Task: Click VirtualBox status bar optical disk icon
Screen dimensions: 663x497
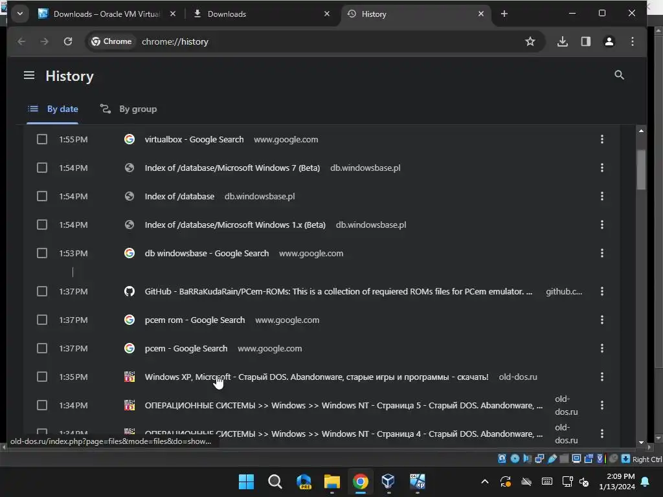Action: (x=515, y=459)
